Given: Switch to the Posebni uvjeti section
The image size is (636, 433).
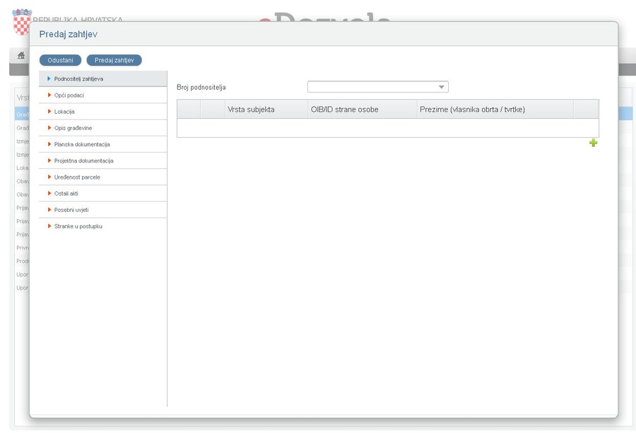Looking at the screenshot, I should coord(71,210).
